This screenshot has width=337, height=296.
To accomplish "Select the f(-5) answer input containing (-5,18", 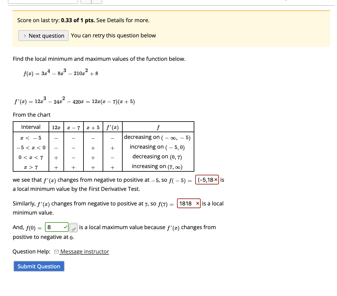I will [205, 180].
